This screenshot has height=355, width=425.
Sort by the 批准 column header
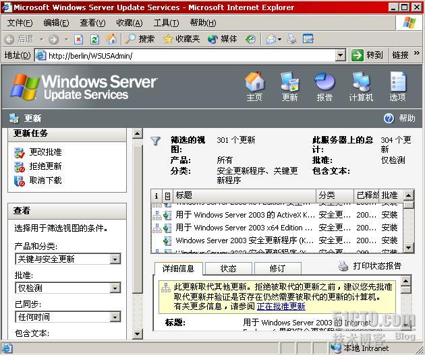(391, 195)
